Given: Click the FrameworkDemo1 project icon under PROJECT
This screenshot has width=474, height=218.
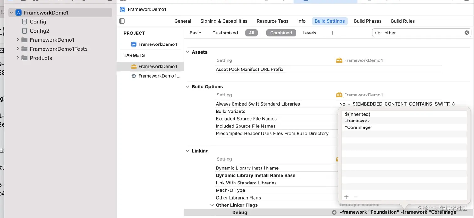Looking at the screenshot, I should tap(134, 44).
